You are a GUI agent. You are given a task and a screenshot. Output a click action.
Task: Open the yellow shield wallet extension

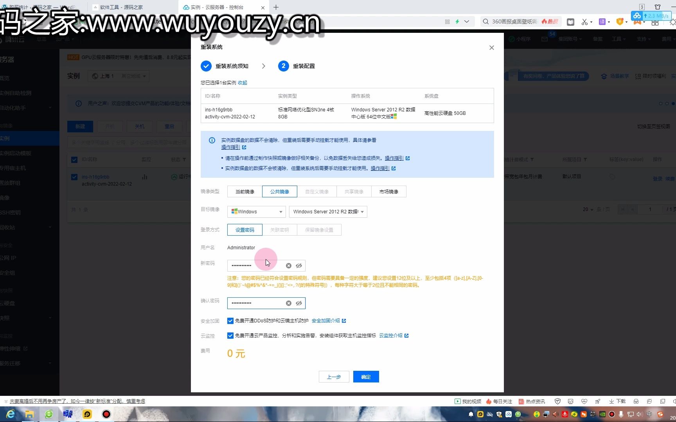point(620,22)
